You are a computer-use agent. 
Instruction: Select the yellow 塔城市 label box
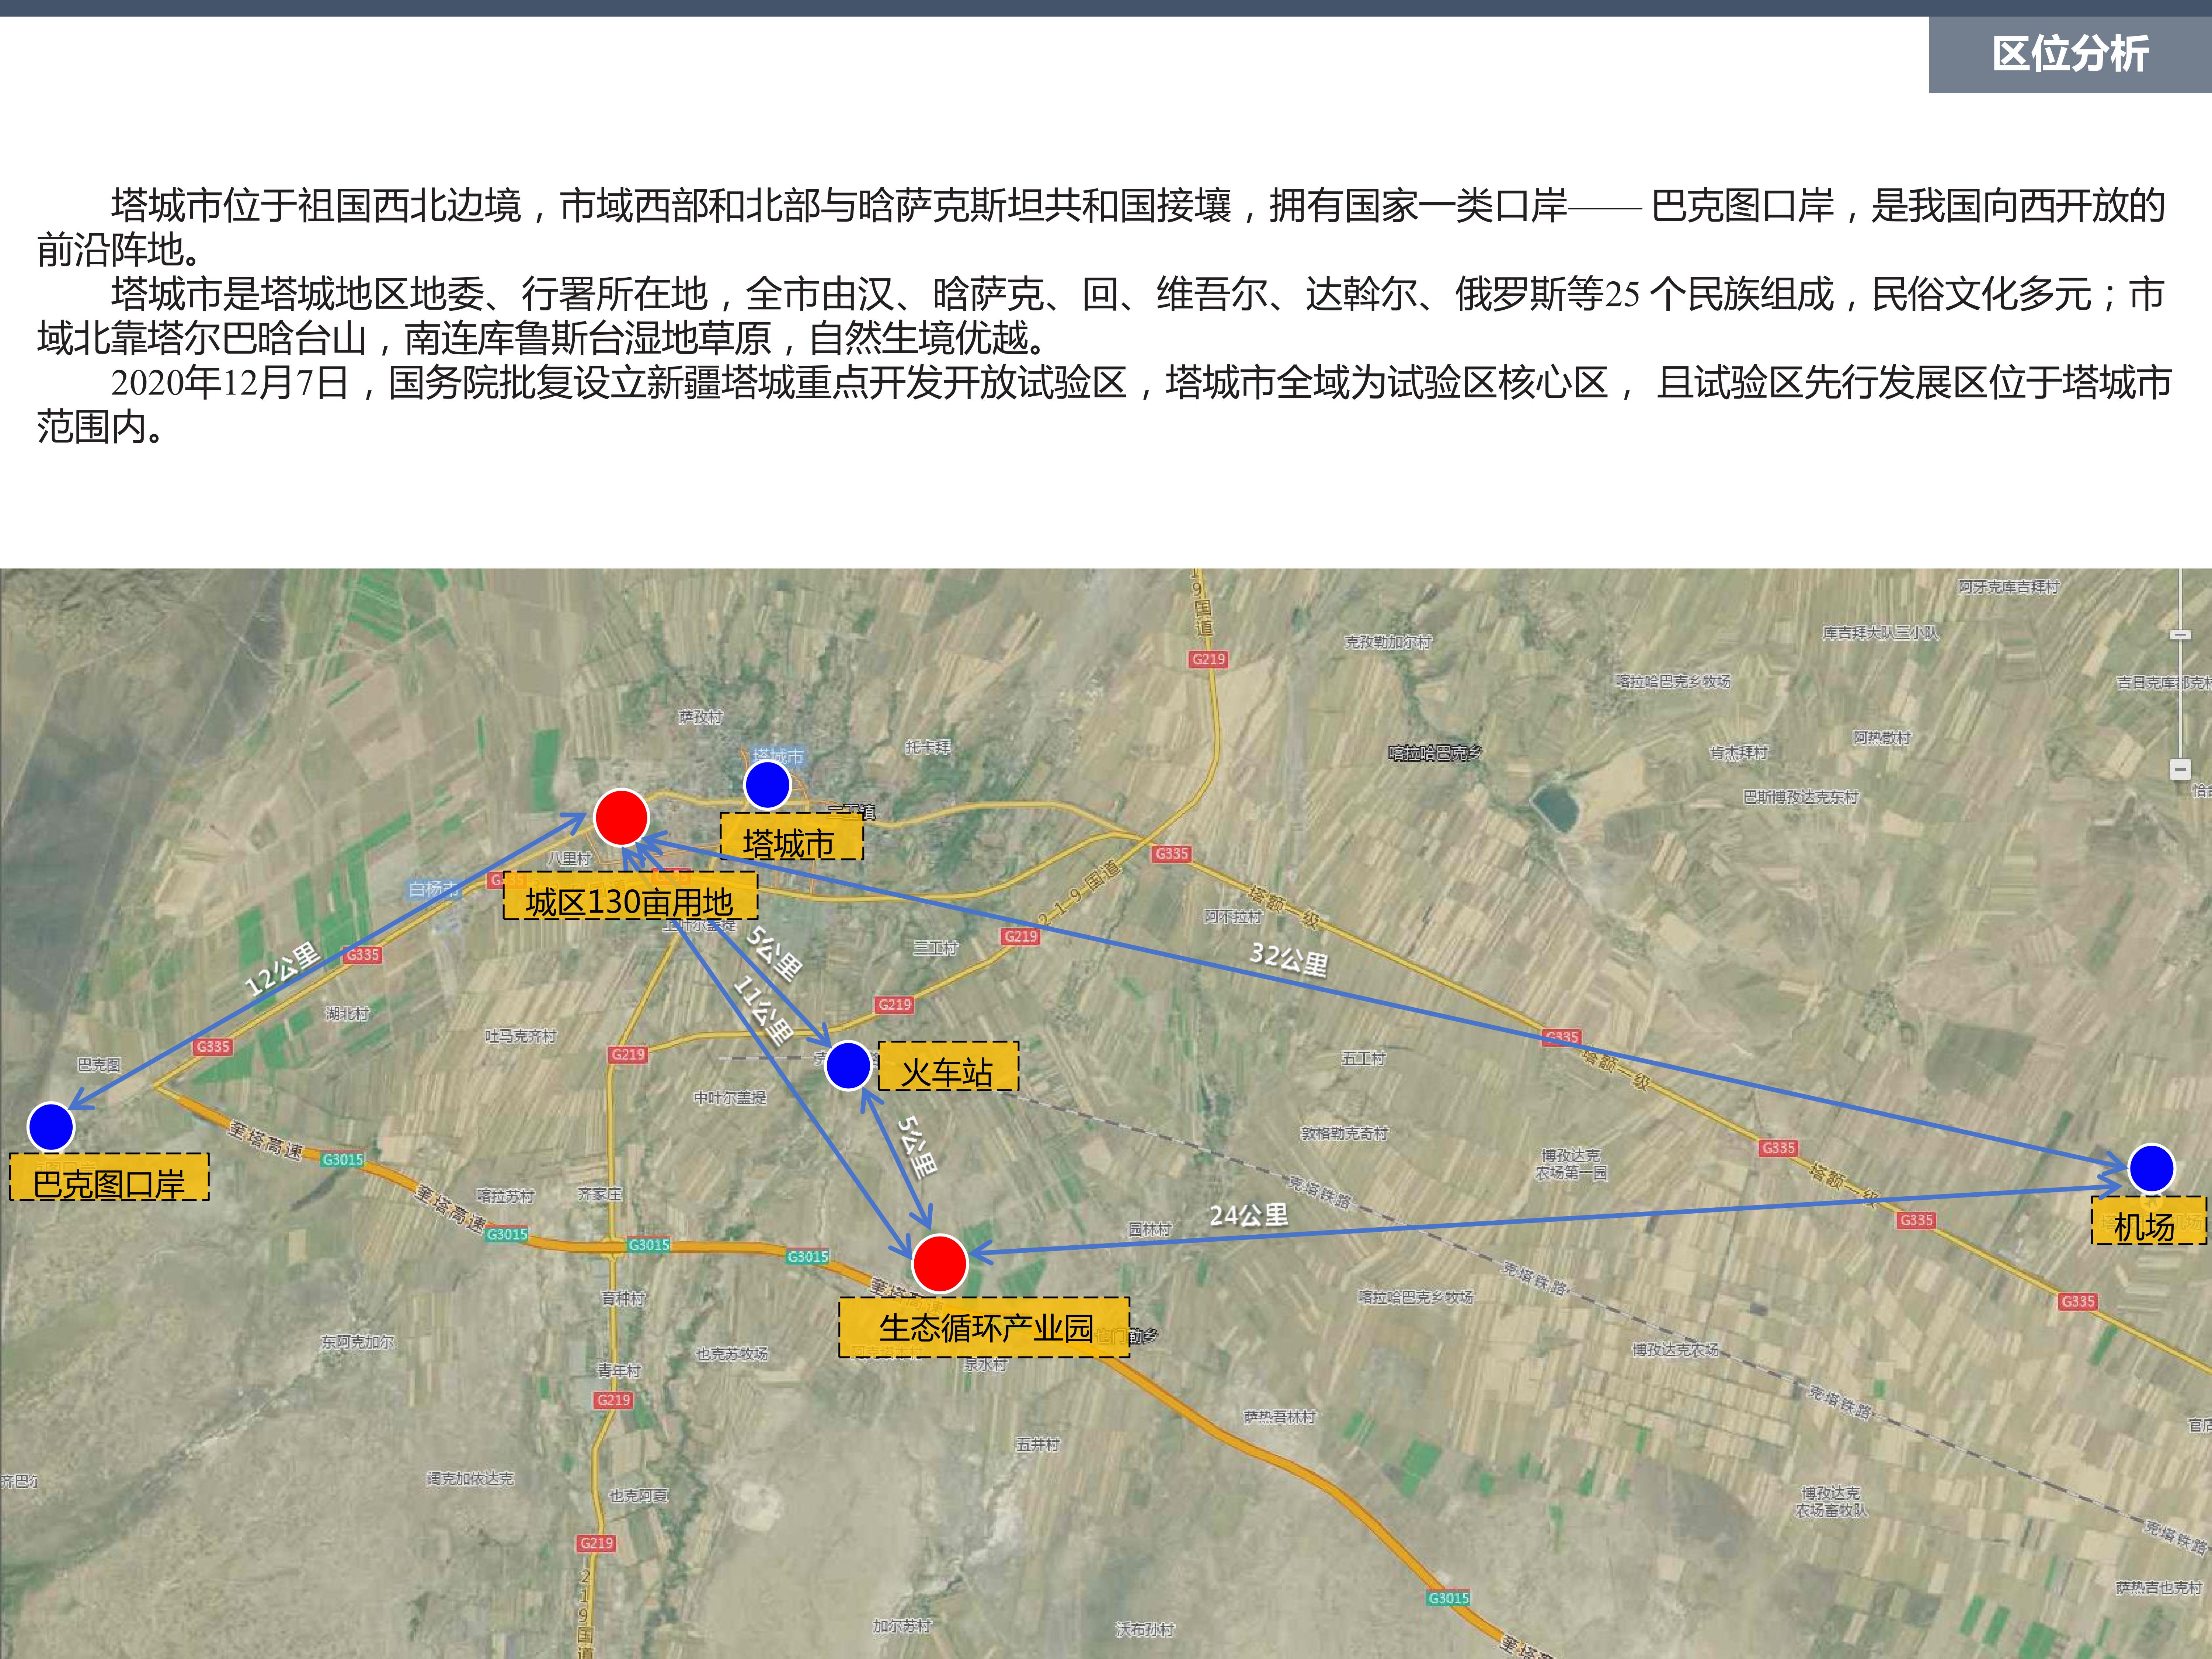coord(791,837)
